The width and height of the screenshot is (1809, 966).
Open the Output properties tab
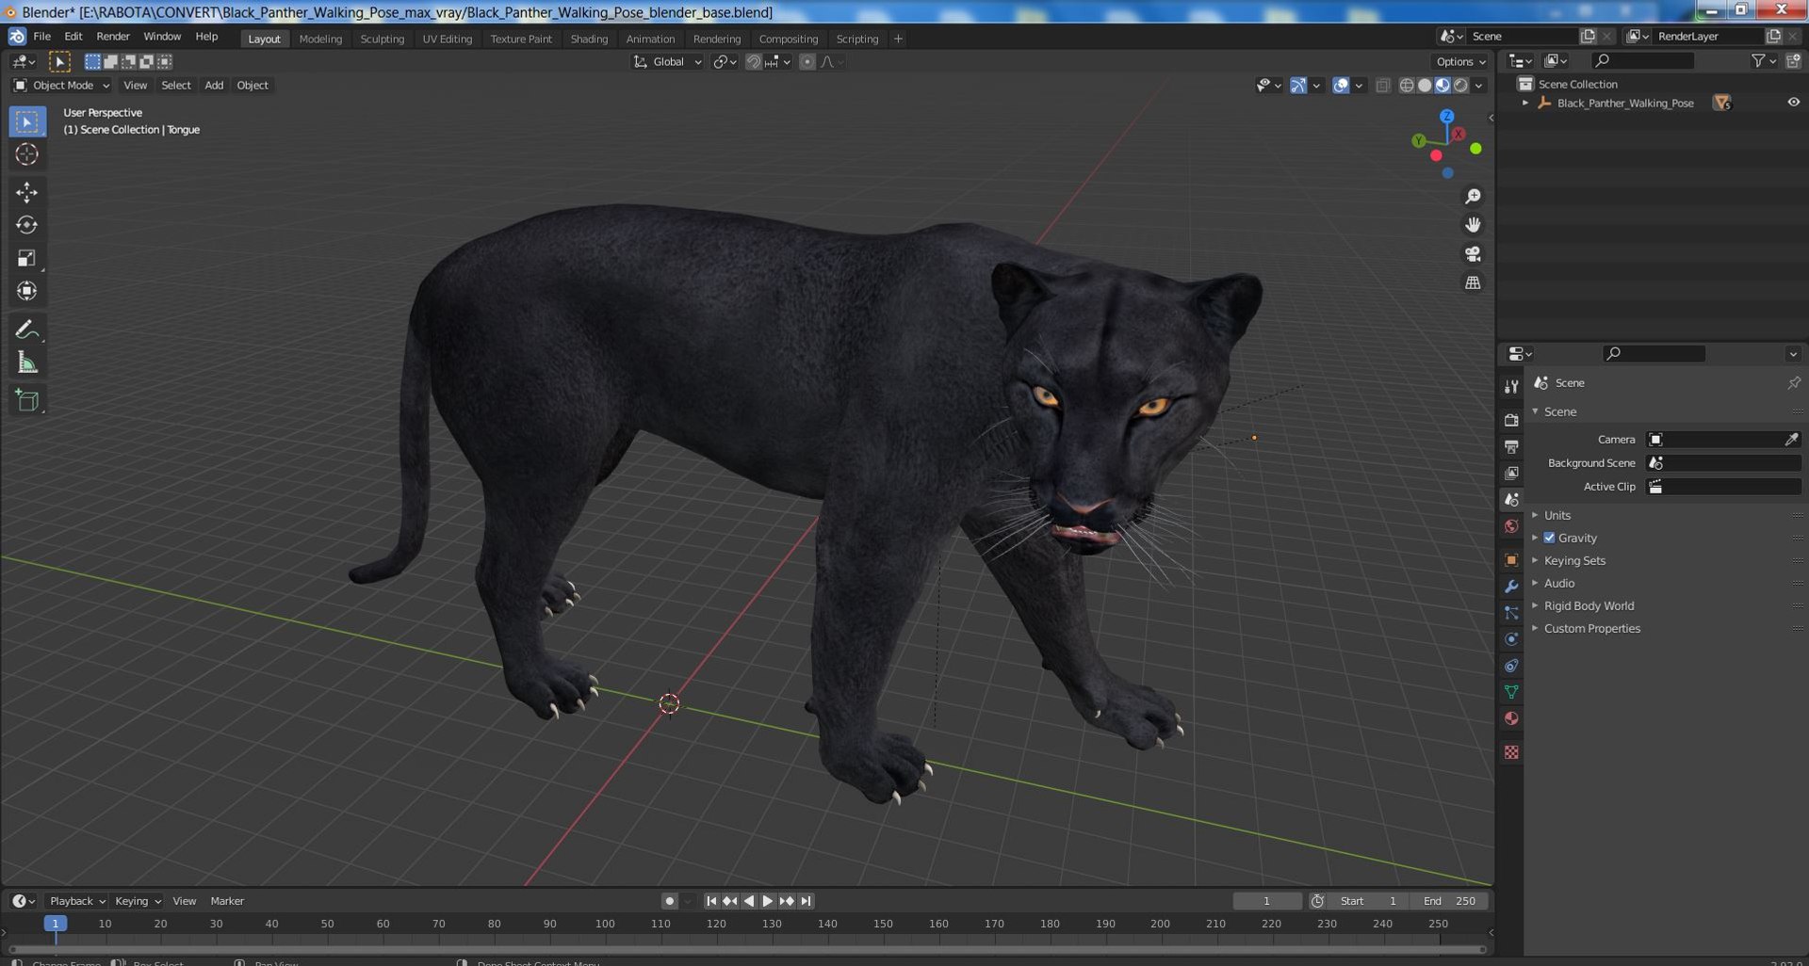(1511, 446)
